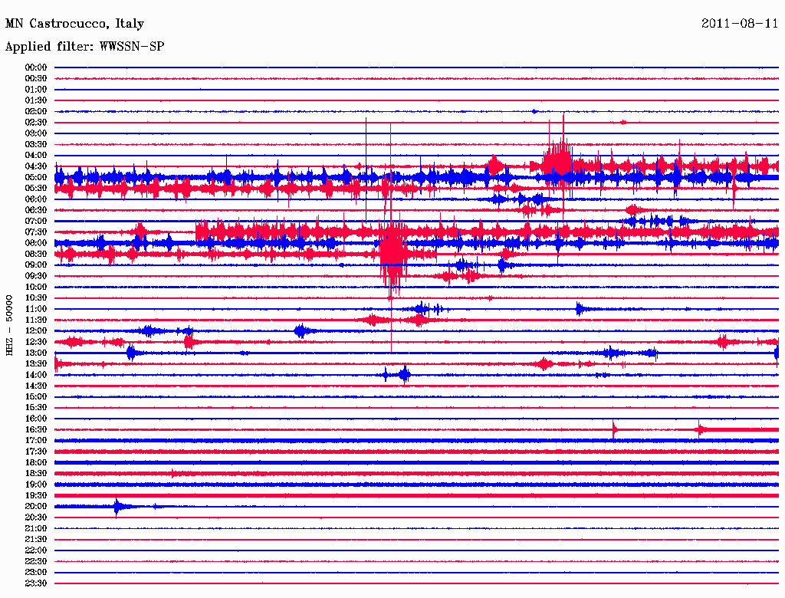
Task: Click the 02:30 time label
Action: [x=36, y=122]
